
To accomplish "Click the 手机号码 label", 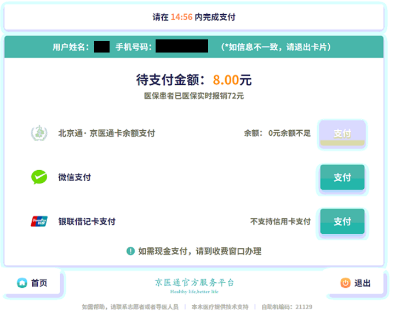I will pos(134,47).
